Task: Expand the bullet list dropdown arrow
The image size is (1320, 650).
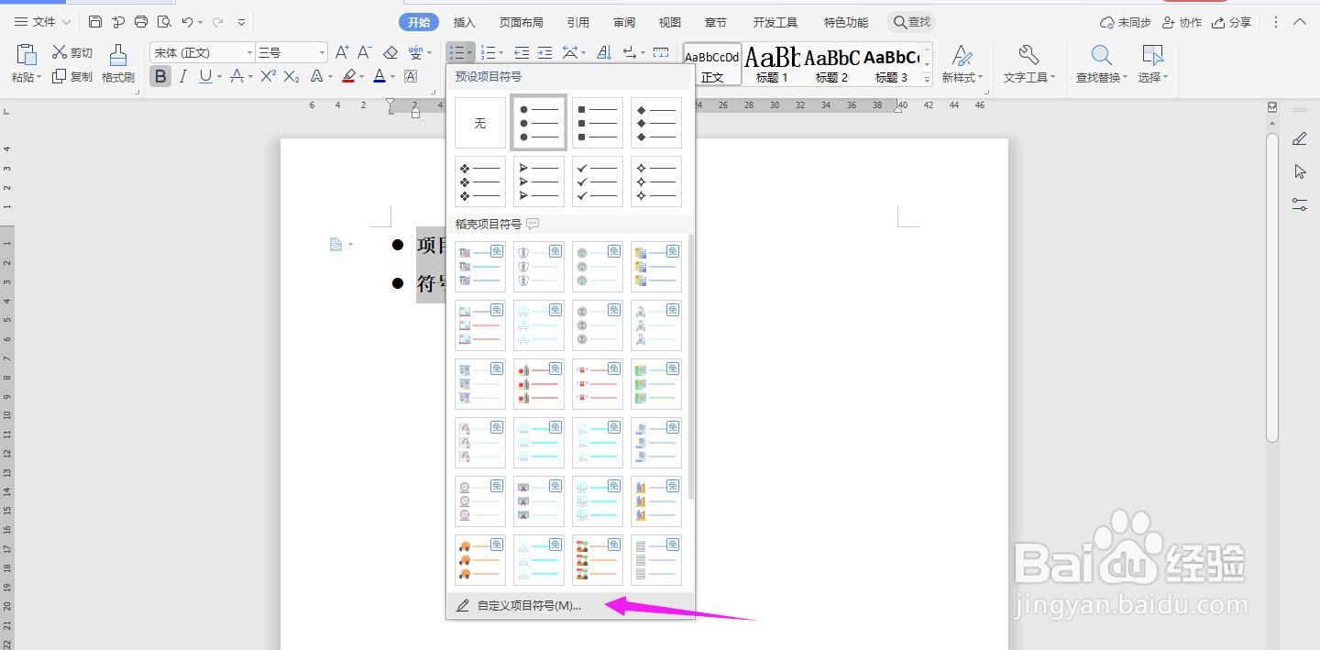Action: pos(471,52)
